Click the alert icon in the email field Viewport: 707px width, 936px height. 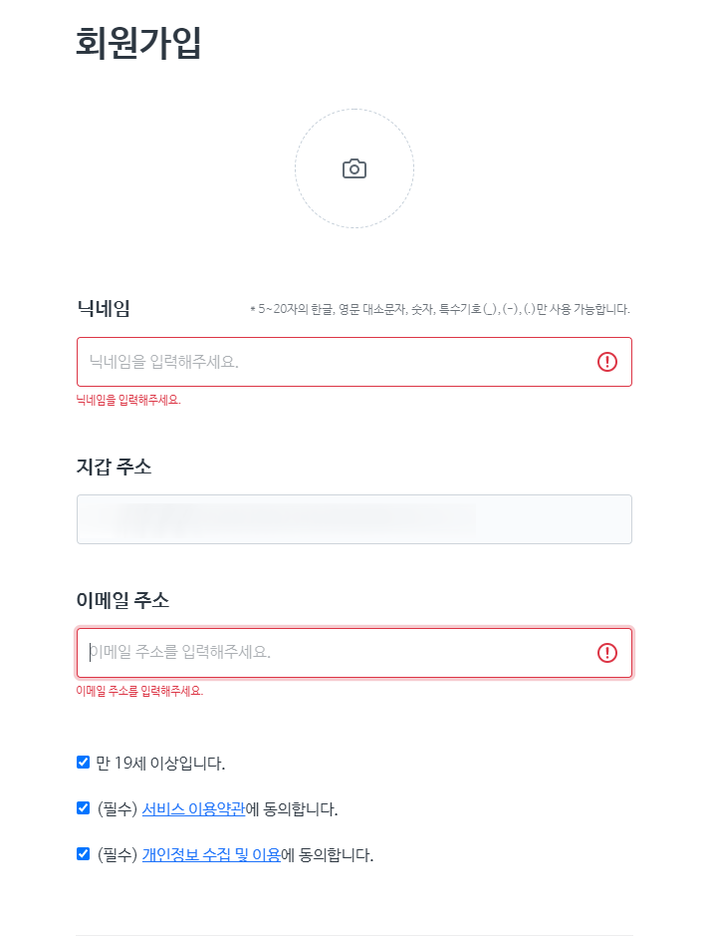pyautogui.click(x=609, y=653)
